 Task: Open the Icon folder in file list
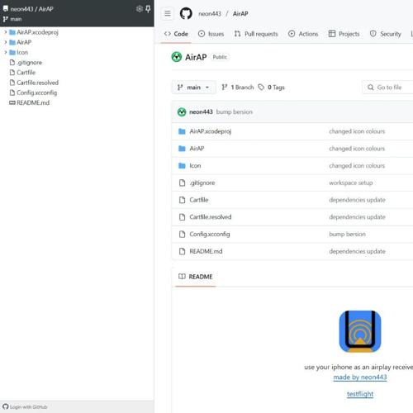(x=195, y=165)
